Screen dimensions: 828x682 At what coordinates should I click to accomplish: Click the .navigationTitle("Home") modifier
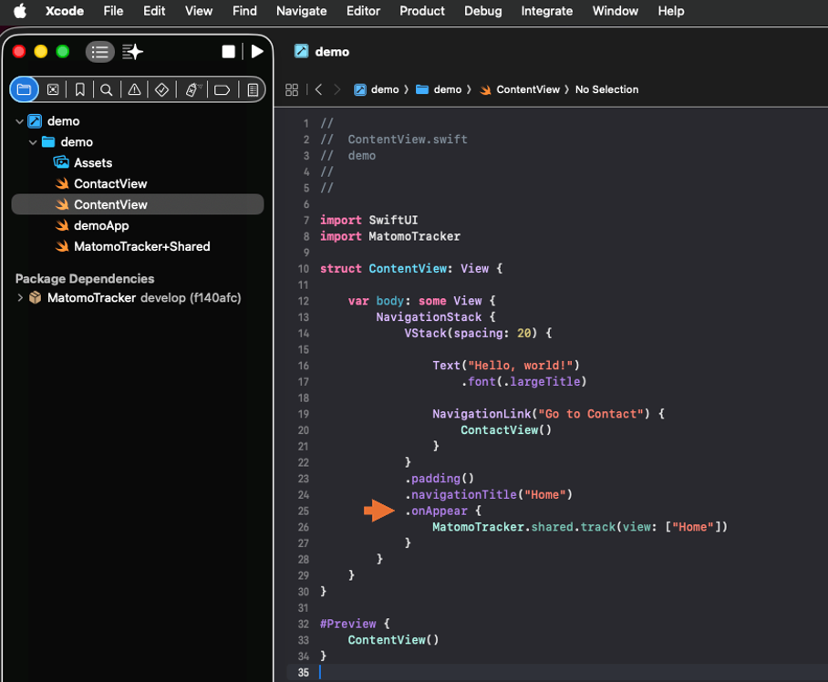(x=489, y=494)
